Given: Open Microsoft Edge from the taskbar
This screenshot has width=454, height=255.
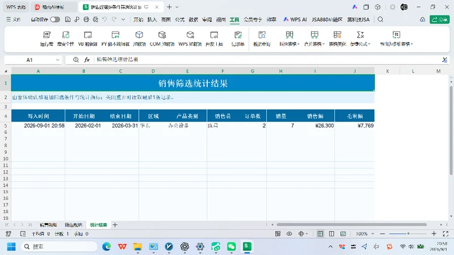Looking at the screenshot, I should tap(107, 246).
